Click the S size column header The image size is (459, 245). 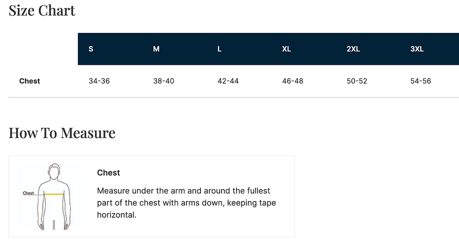click(91, 49)
